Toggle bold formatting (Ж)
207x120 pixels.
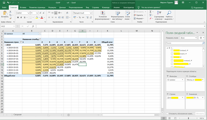pos(18,18)
